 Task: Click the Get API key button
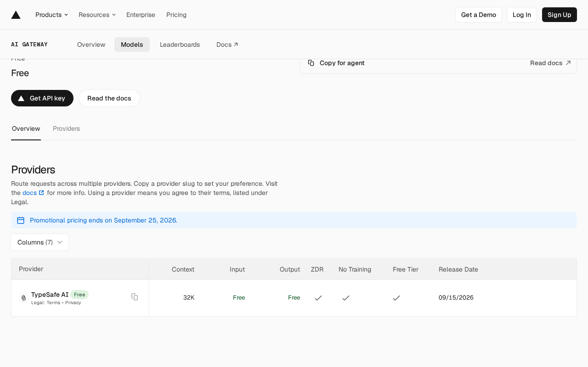(x=42, y=98)
